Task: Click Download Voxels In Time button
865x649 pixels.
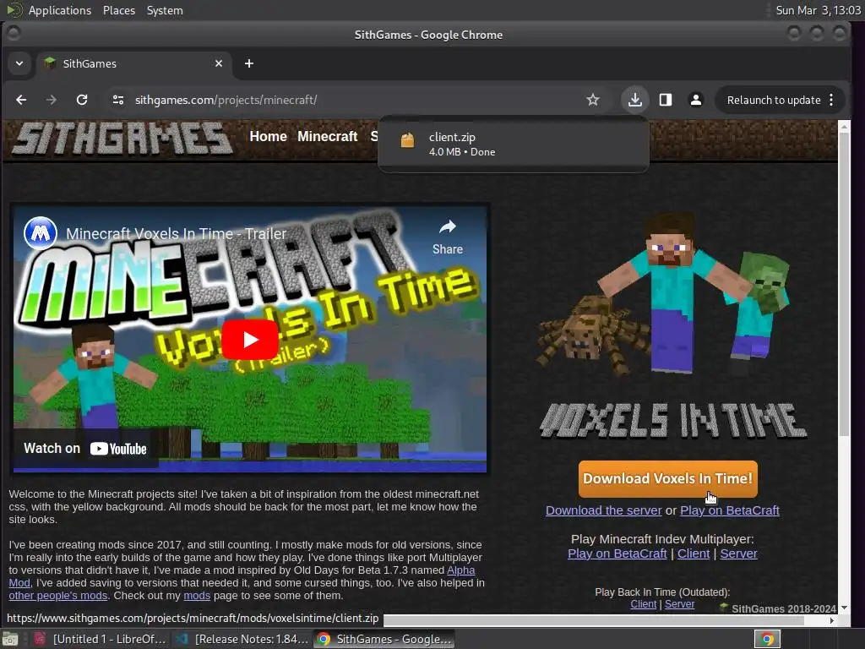Action: pyautogui.click(x=667, y=478)
